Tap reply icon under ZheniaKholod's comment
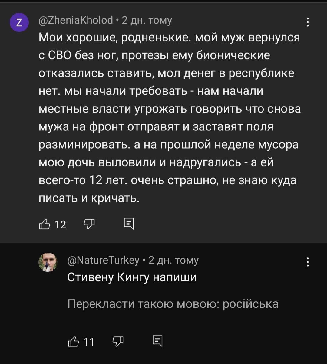This screenshot has height=364, width=327. pos(129,224)
